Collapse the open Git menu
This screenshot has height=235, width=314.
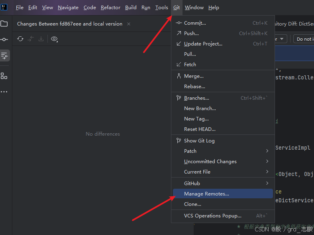pos(177,8)
